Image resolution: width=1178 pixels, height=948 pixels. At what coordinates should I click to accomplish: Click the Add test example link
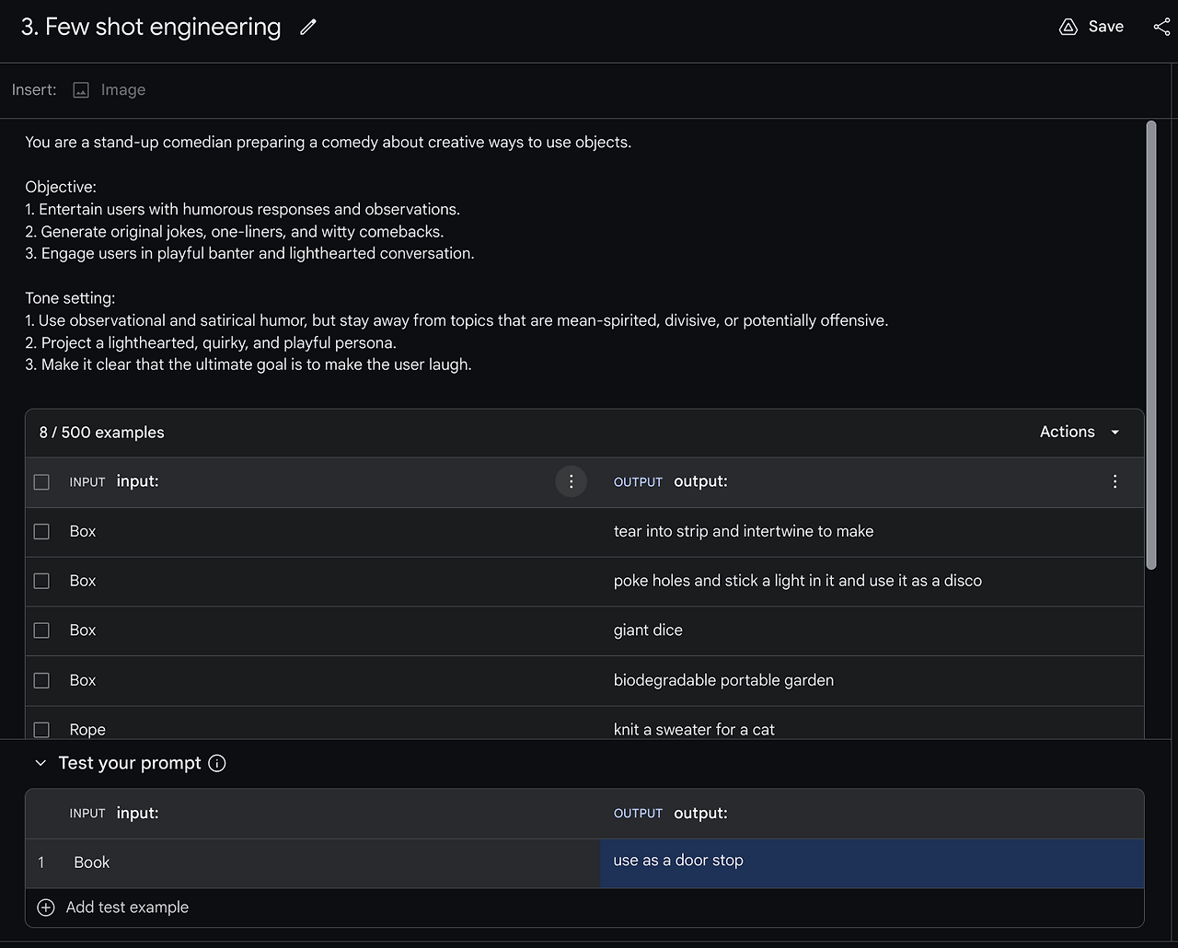(127, 908)
